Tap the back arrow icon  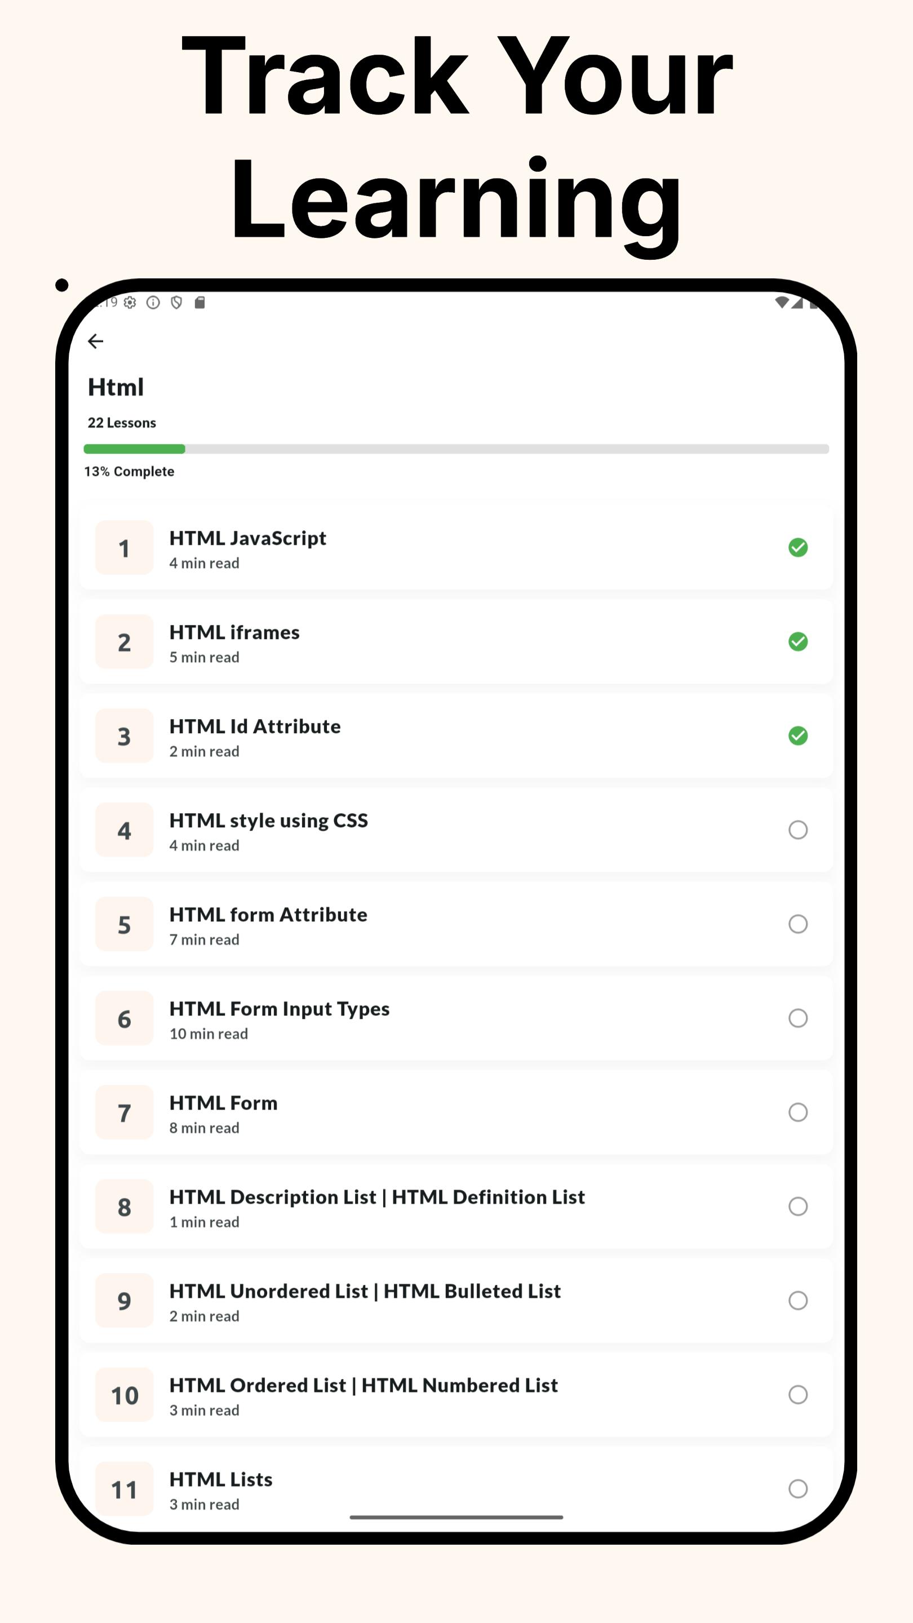coord(96,342)
